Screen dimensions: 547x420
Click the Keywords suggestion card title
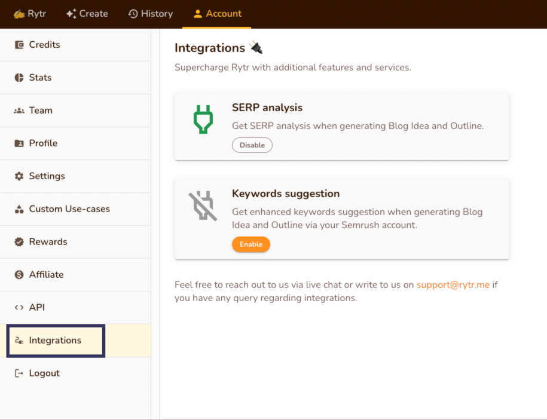point(286,194)
